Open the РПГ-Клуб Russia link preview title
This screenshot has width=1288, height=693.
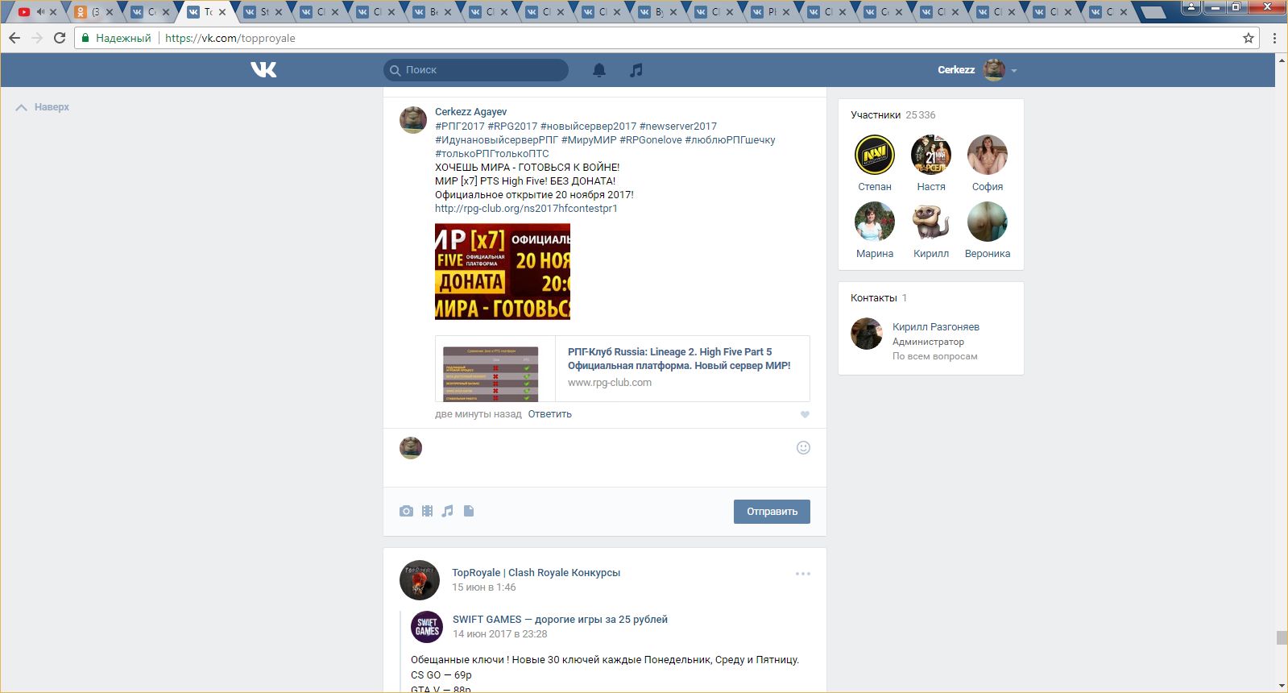(679, 359)
